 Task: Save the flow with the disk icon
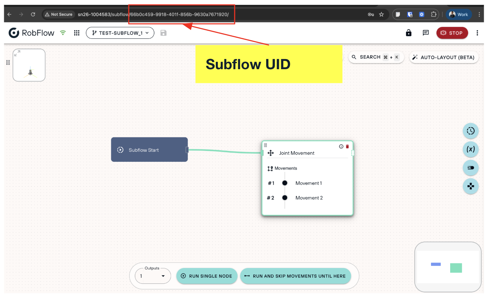163,33
